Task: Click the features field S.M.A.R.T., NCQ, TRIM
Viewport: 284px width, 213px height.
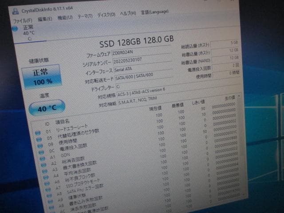Action: pos(179,99)
